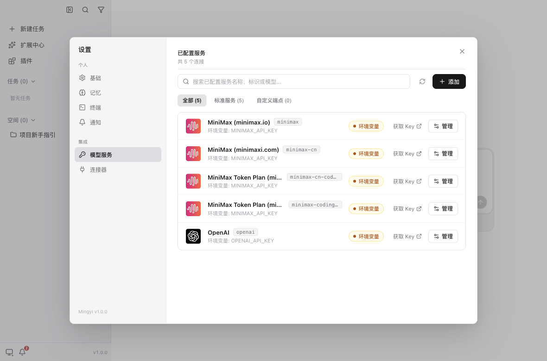Collapse the 任务 (0) section
This screenshot has height=361, width=547.
click(x=21, y=81)
